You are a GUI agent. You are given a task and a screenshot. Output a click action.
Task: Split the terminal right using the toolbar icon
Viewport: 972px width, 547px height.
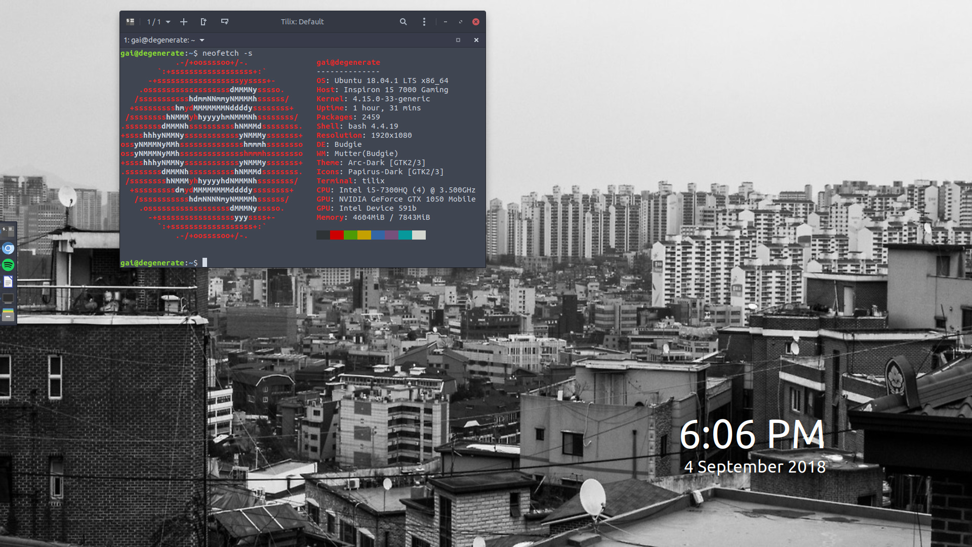coord(204,22)
